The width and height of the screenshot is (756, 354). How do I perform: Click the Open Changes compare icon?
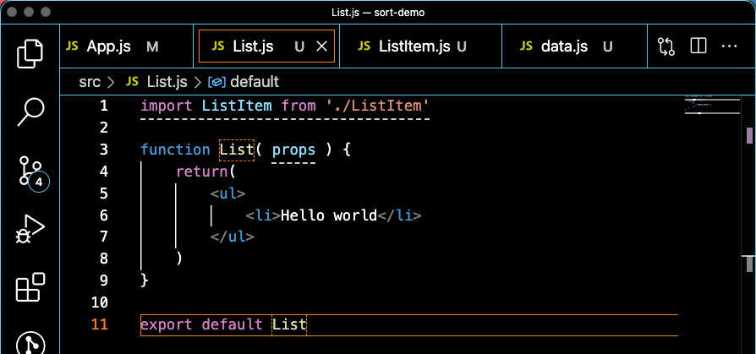point(666,46)
